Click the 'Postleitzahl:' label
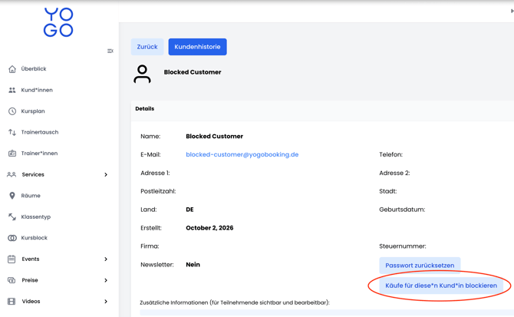The image size is (514, 317). [158, 191]
